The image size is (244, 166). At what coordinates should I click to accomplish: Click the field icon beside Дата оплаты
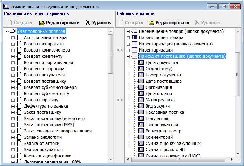[x=141, y=94]
